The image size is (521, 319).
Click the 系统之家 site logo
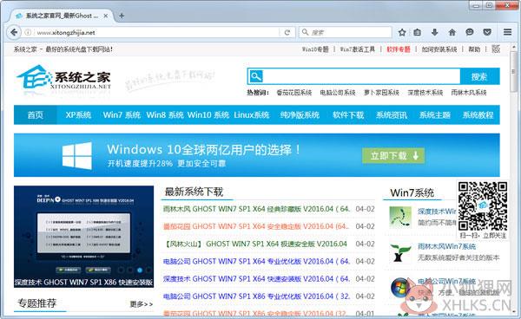tap(63, 79)
